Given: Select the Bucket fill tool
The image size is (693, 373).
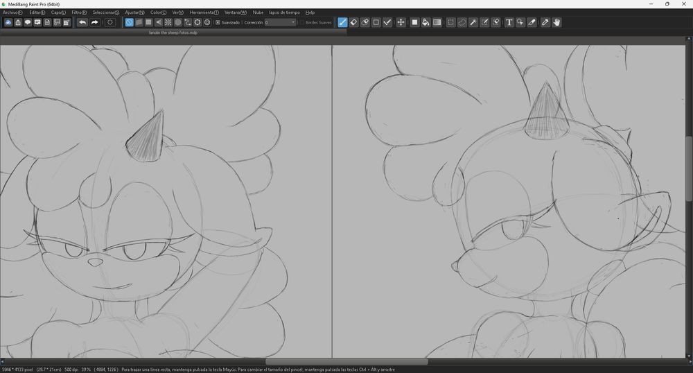Looking at the screenshot, I should (x=426, y=22).
